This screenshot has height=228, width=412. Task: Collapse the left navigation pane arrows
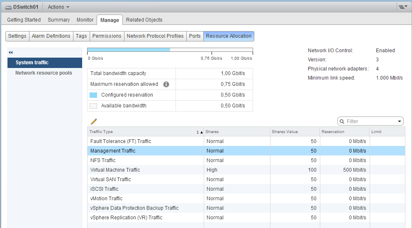(11, 53)
